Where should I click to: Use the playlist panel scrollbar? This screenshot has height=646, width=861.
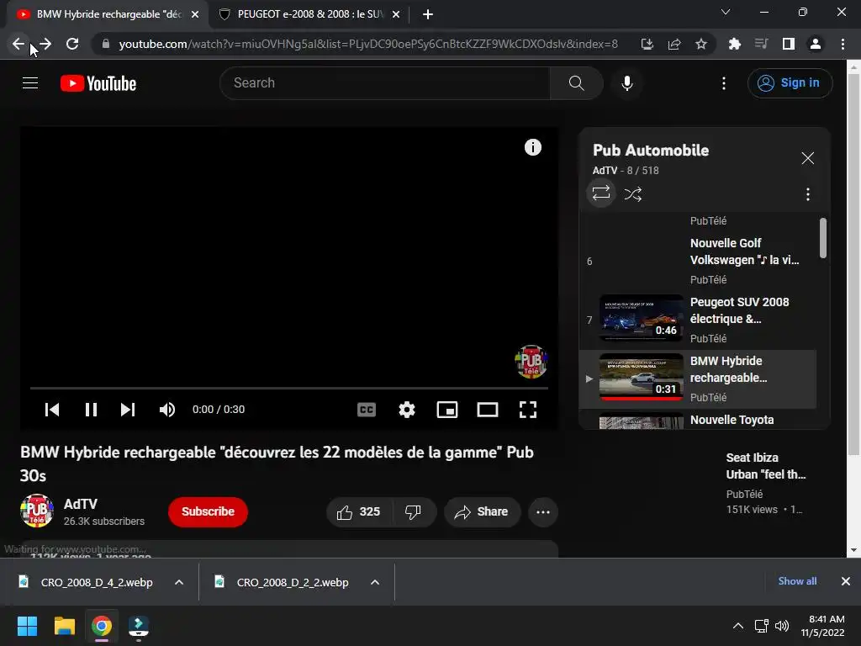click(x=822, y=238)
